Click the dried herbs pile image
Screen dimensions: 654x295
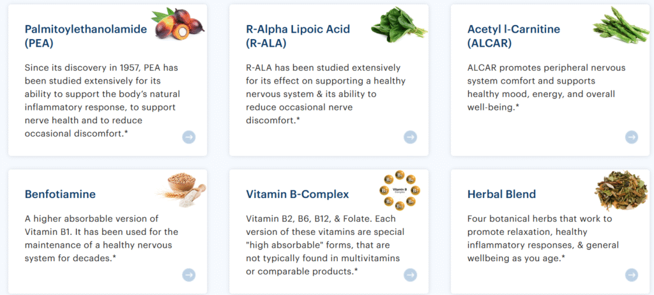pyautogui.click(x=621, y=190)
